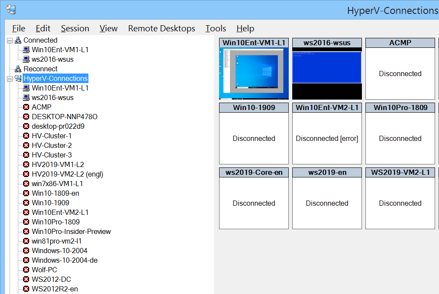Open the Win10Ent-VM1-L1 live thumbnail

[254, 73]
